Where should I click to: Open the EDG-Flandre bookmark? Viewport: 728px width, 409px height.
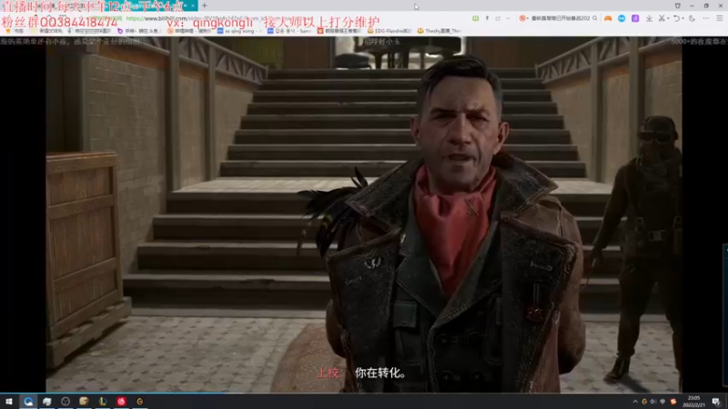point(389,31)
